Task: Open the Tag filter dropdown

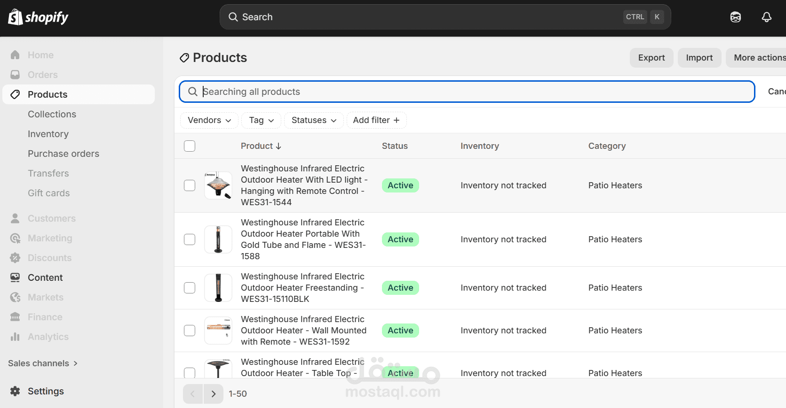Action: [262, 120]
